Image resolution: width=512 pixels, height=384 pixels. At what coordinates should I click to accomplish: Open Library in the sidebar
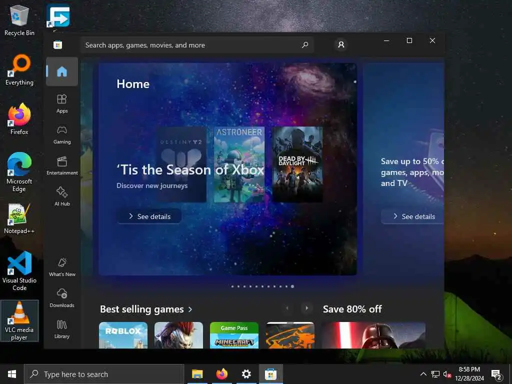click(x=62, y=329)
